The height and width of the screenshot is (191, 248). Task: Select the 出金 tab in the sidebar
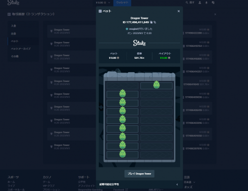(x=23, y=34)
